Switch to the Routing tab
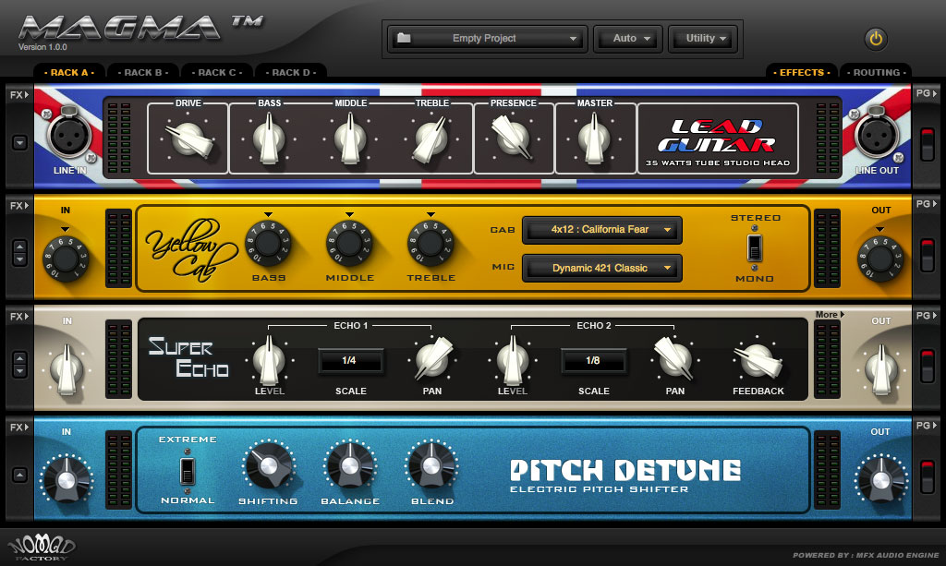This screenshot has height=566, width=946. coord(876,72)
